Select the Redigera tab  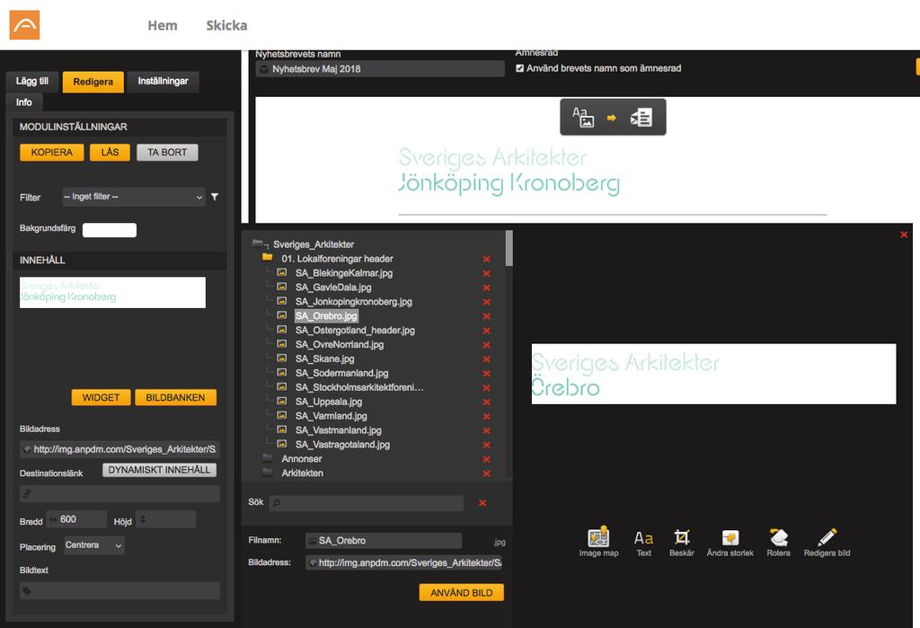pyautogui.click(x=93, y=82)
